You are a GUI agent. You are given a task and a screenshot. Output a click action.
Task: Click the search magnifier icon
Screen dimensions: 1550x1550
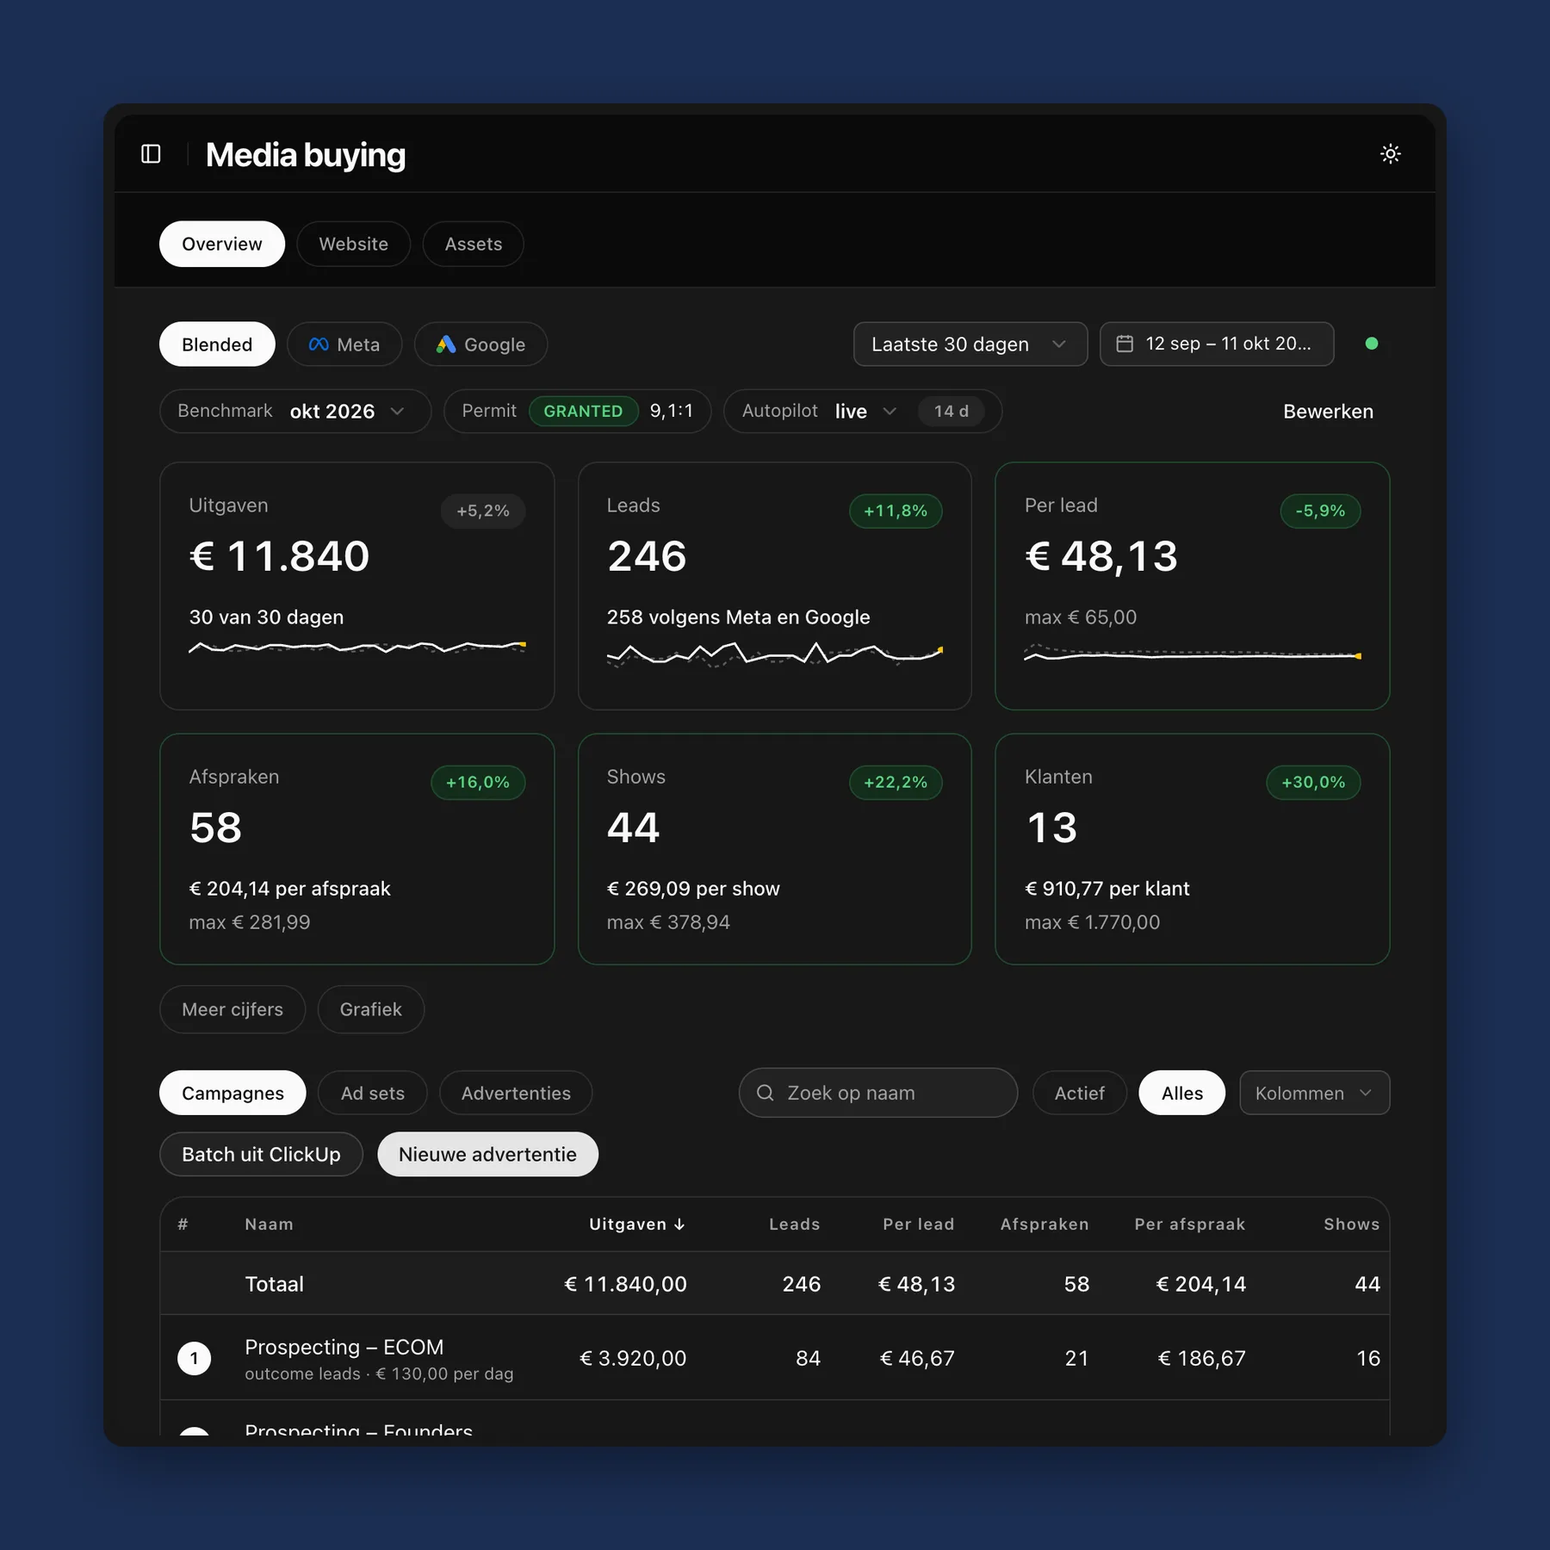(x=765, y=1093)
